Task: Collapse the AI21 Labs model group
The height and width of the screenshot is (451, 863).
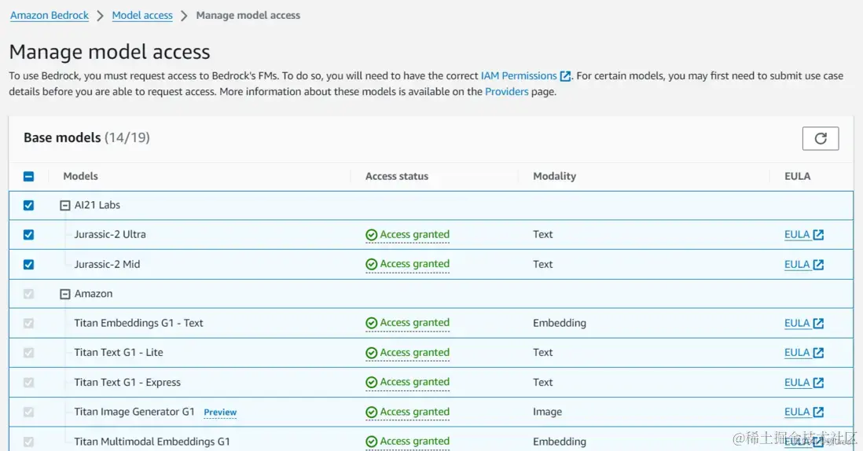Action: (65, 206)
